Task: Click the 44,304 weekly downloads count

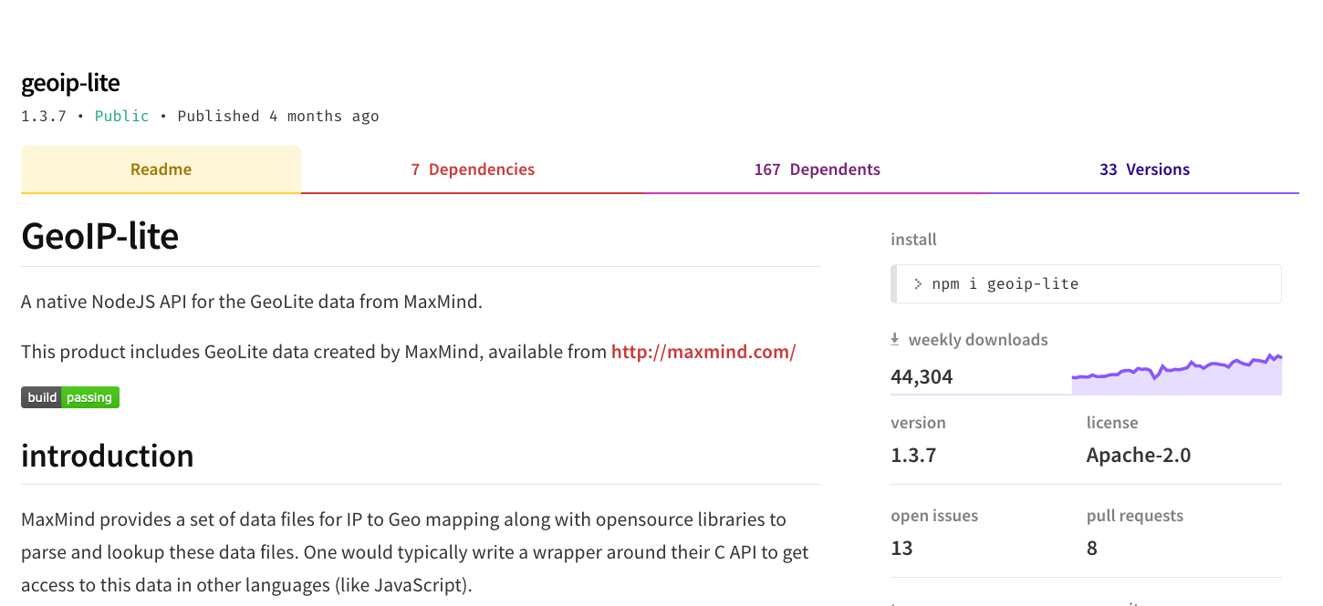Action: pyautogui.click(x=922, y=377)
